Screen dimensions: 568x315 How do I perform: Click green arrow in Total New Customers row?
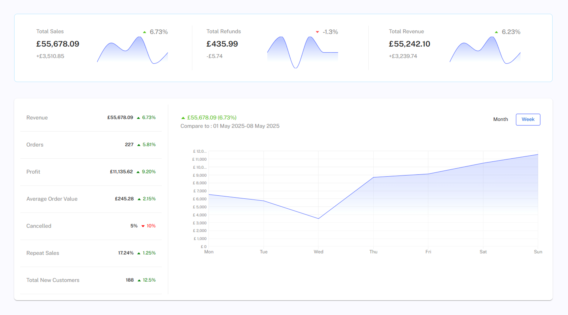click(139, 280)
